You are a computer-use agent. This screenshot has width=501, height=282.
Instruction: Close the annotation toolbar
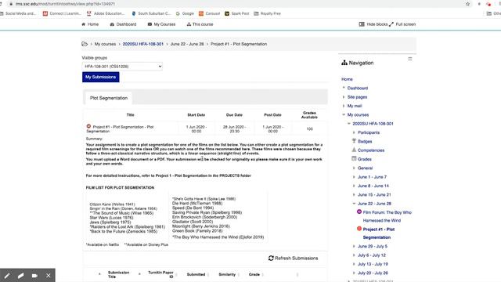[49, 275]
